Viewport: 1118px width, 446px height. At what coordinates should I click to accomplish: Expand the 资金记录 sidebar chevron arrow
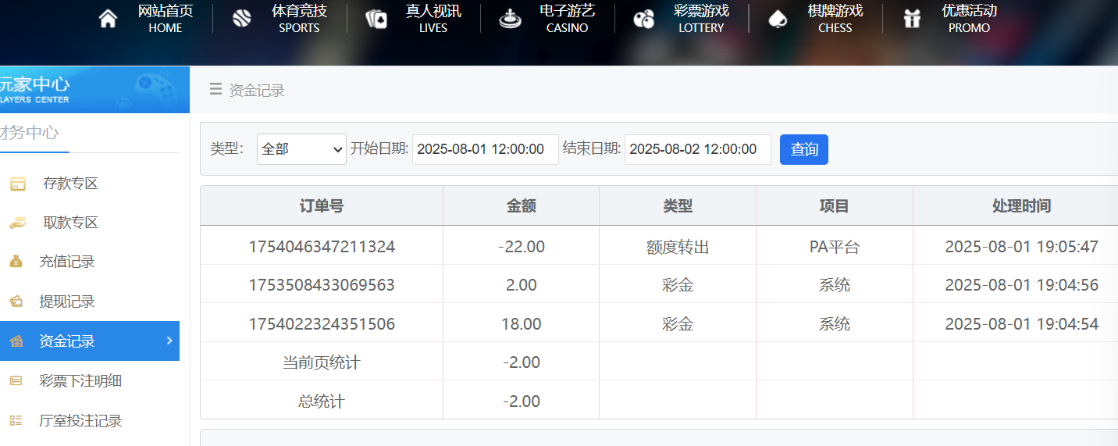click(x=169, y=341)
